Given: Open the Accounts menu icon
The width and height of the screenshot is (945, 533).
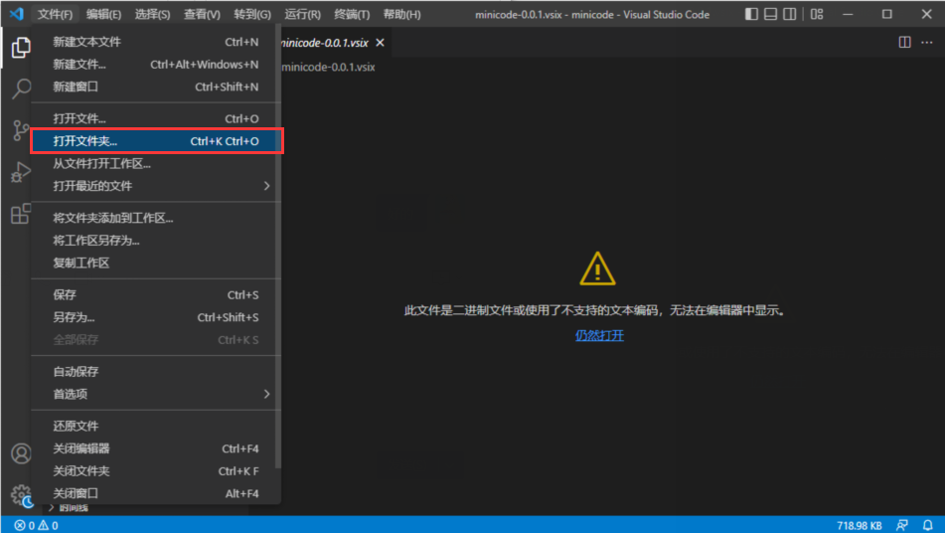Looking at the screenshot, I should (21, 453).
